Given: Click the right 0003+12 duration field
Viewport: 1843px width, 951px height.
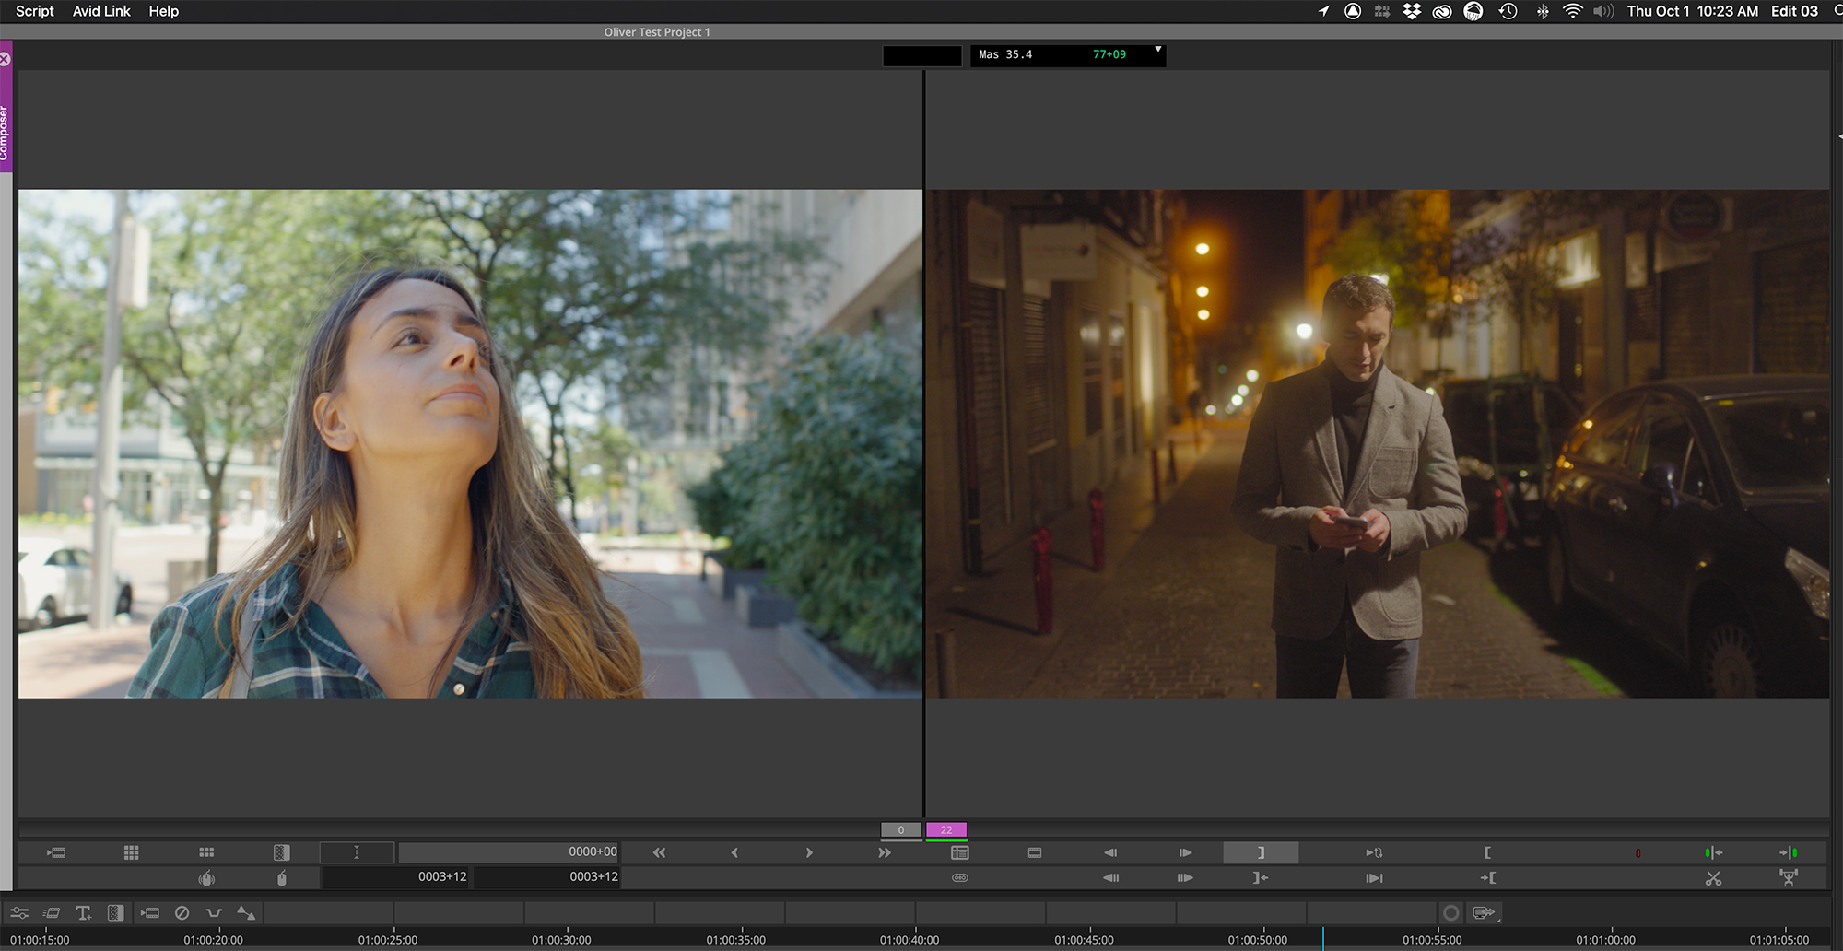Looking at the screenshot, I should pos(546,876).
